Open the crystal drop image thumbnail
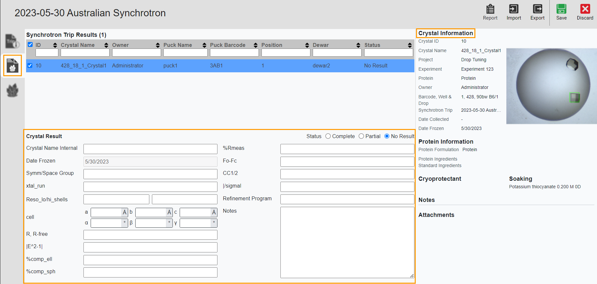 coord(551,86)
